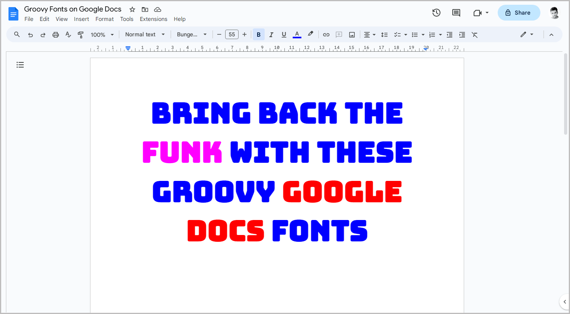This screenshot has height=314, width=570.
Task: Open the font family dropdown
Action: point(192,34)
